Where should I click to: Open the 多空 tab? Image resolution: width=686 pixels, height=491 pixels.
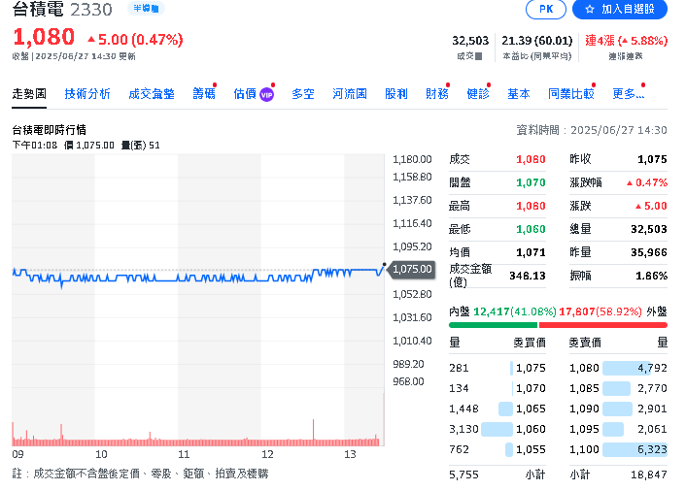[x=303, y=94]
